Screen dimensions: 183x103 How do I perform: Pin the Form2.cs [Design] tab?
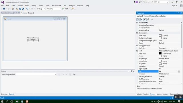pyautogui.click(x=17, y=13)
